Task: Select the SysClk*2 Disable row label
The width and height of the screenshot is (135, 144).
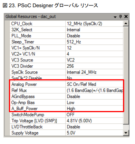Action: click(x=27, y=78)
